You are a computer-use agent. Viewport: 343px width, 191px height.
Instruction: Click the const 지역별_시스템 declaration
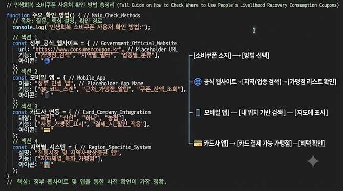pos(39,147)
